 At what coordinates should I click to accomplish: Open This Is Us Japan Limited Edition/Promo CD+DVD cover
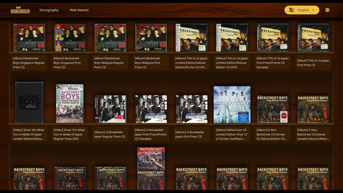192,38
